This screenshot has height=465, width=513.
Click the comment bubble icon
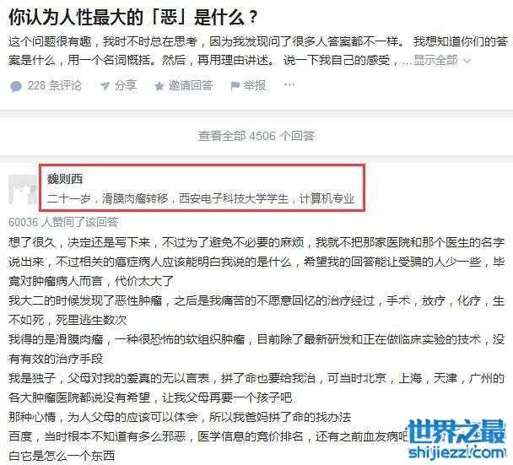pos(16,86)
